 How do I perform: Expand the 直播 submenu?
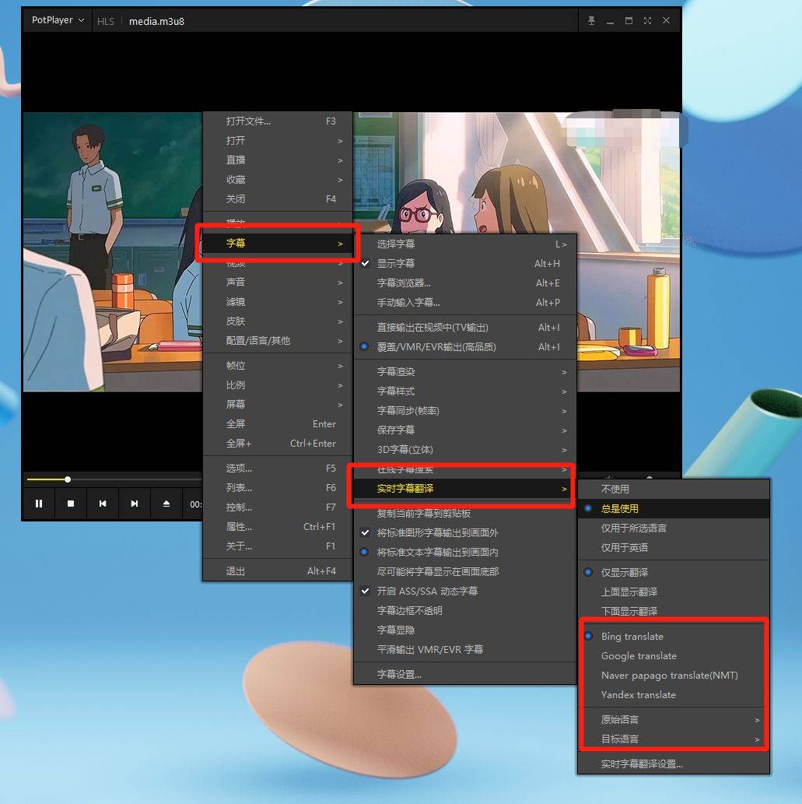coord(278,160)
